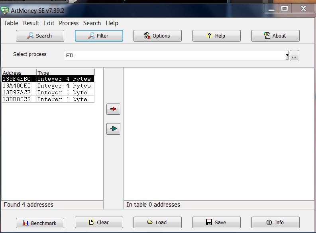The width and height of the screenshot is (316, 233).
Task: Clear the results with the Clear button
Action: 99,222
